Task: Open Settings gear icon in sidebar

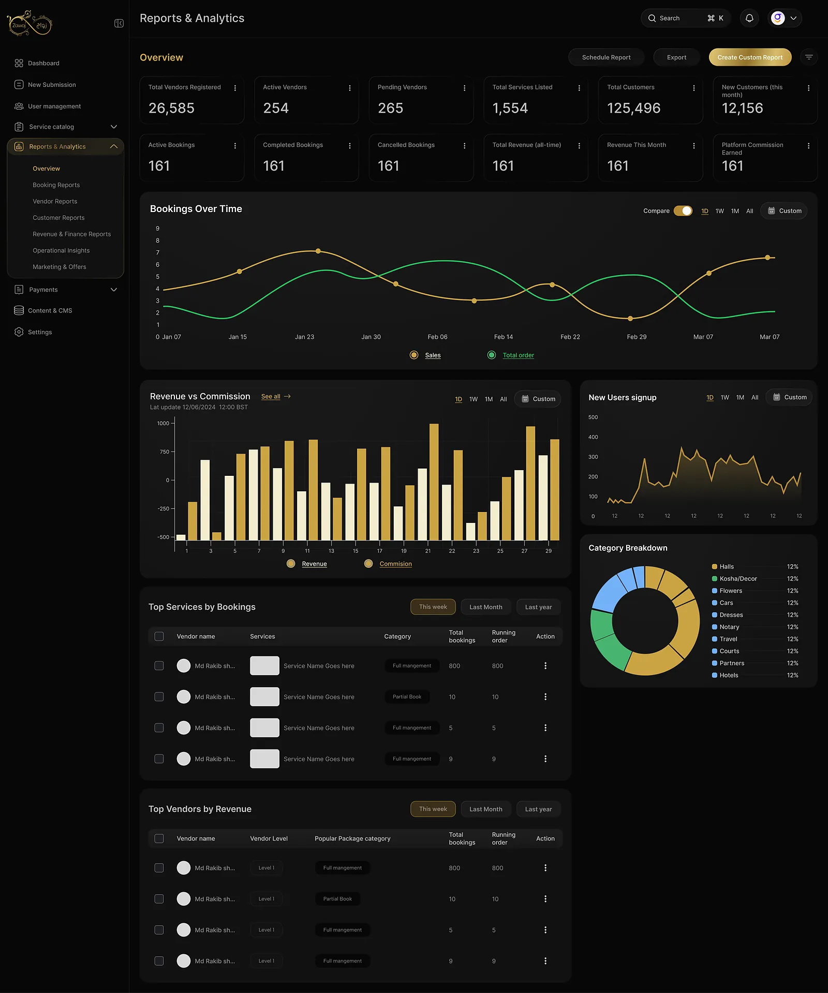Action: point(19,332)
